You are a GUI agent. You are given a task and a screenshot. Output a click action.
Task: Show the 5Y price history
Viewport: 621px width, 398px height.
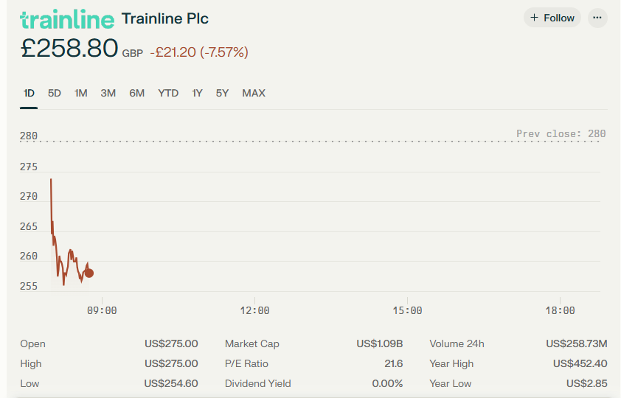[222, 94]
